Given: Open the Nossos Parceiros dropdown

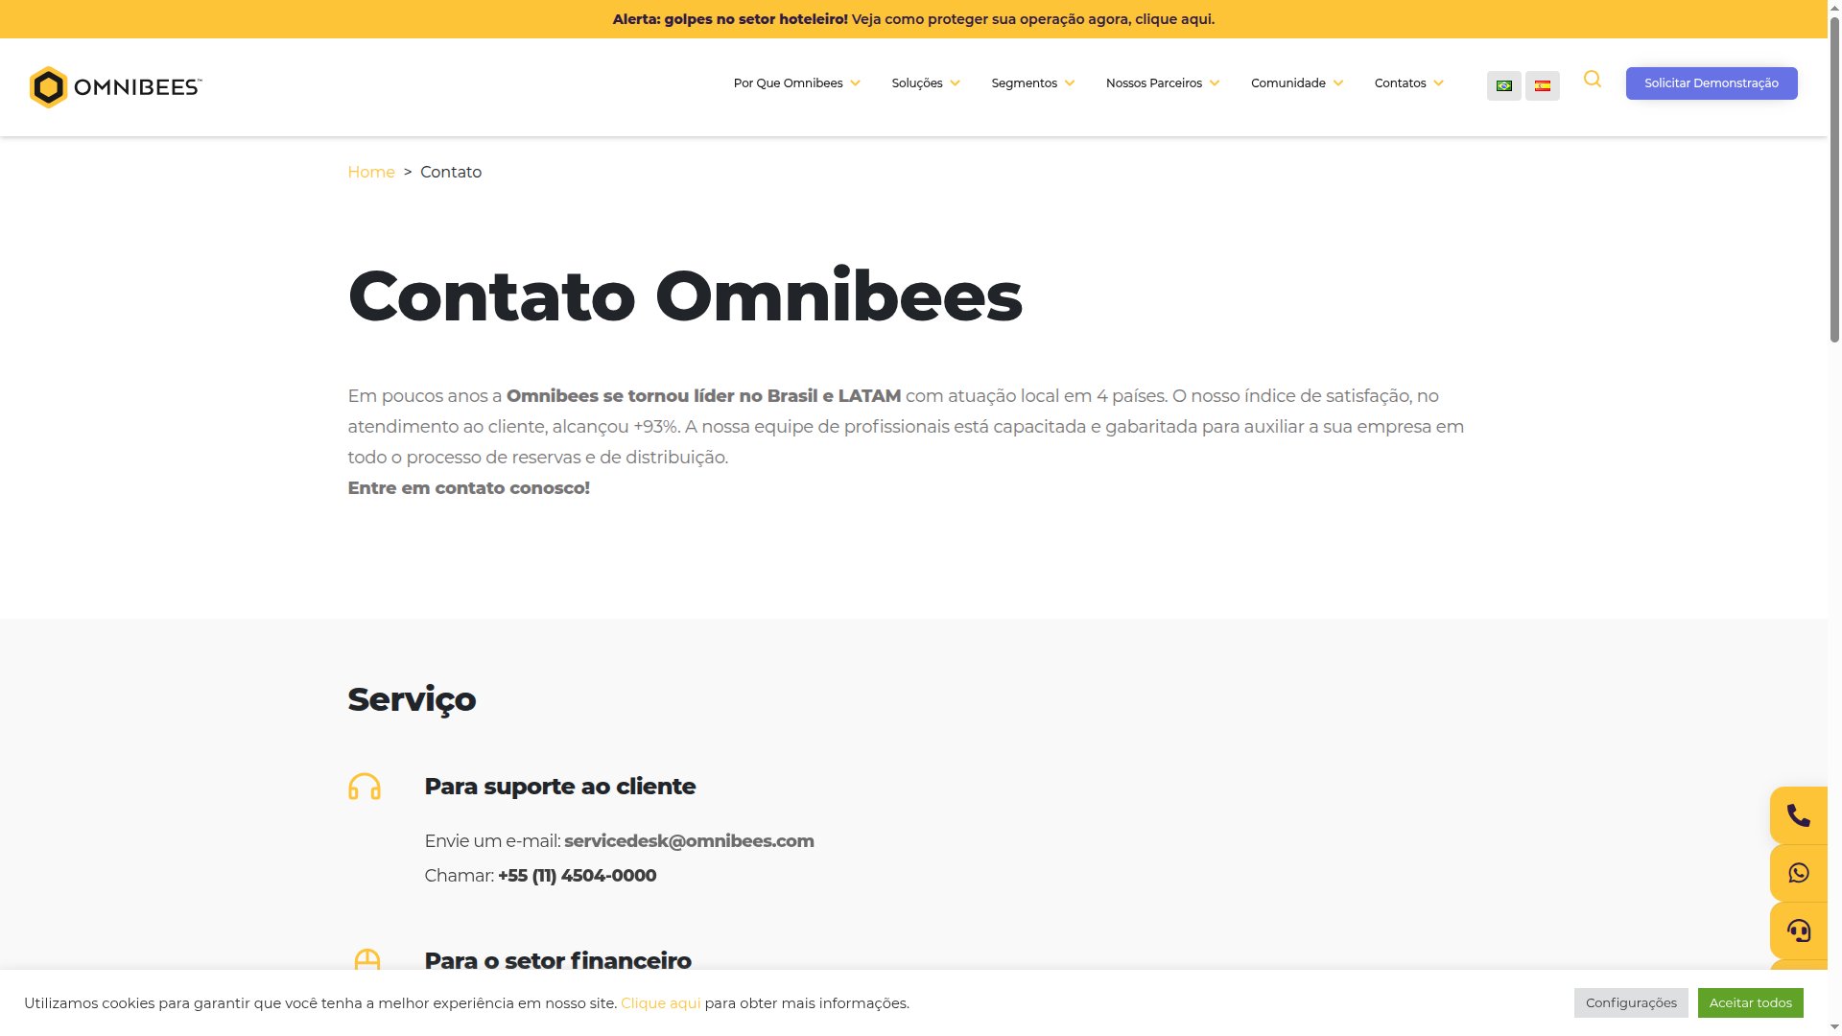Looking at the screenshot, I should (1155, 82).
